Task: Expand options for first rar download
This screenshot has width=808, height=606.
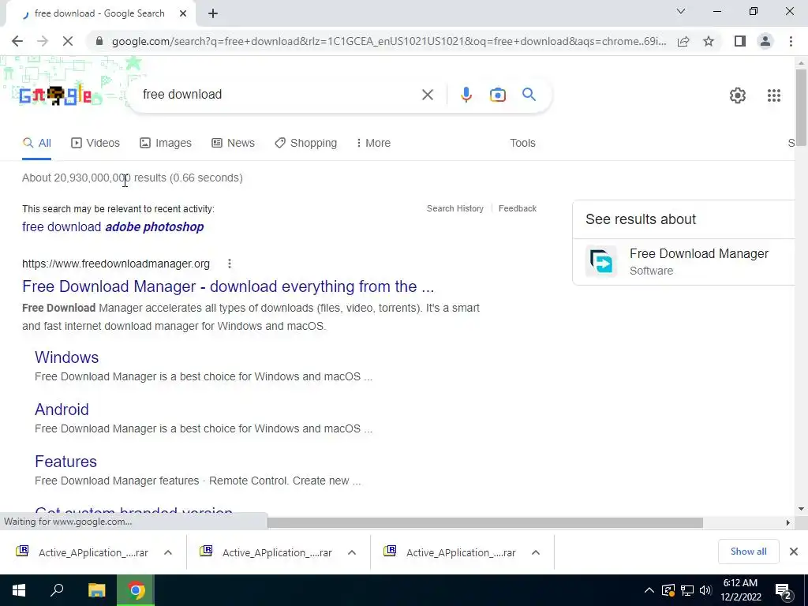Action: click(168, 552)
